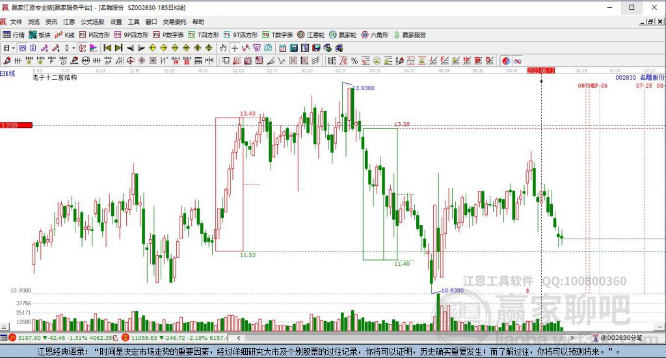Viewport: 666px width, 358px height.
Task: Open the 交易委托 menu
Action: pos(174,21)
